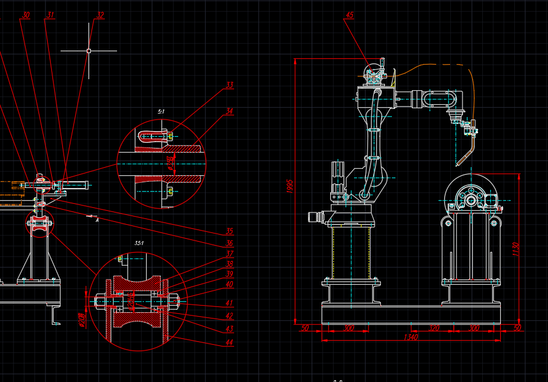548x382 pixels.
Task: Select the 5:1 scale label
Action: click(161, 111)
